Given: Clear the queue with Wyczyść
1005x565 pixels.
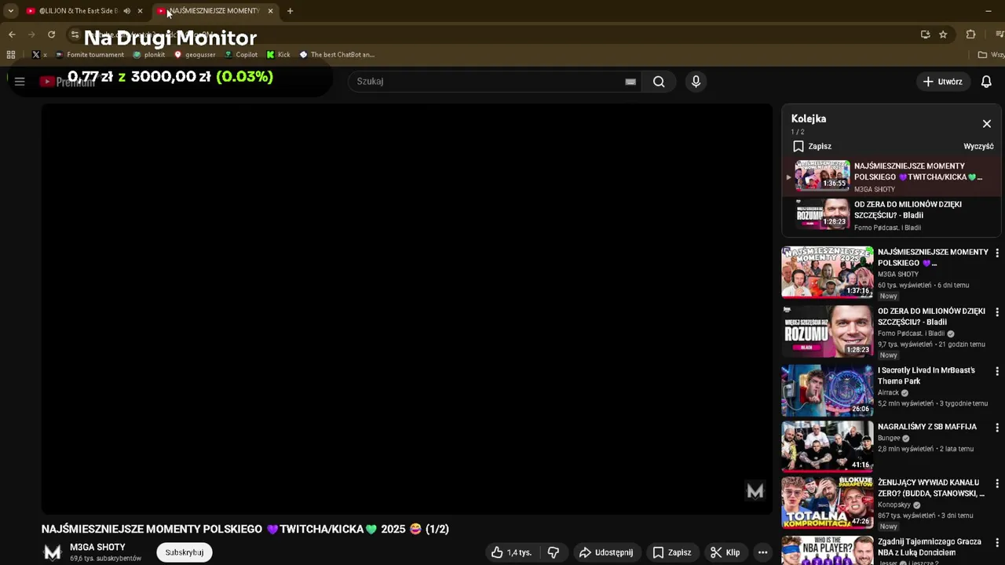Looking at the screenshot, I should coord(978,147).
